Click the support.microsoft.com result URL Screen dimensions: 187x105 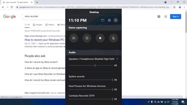[45, 93]
